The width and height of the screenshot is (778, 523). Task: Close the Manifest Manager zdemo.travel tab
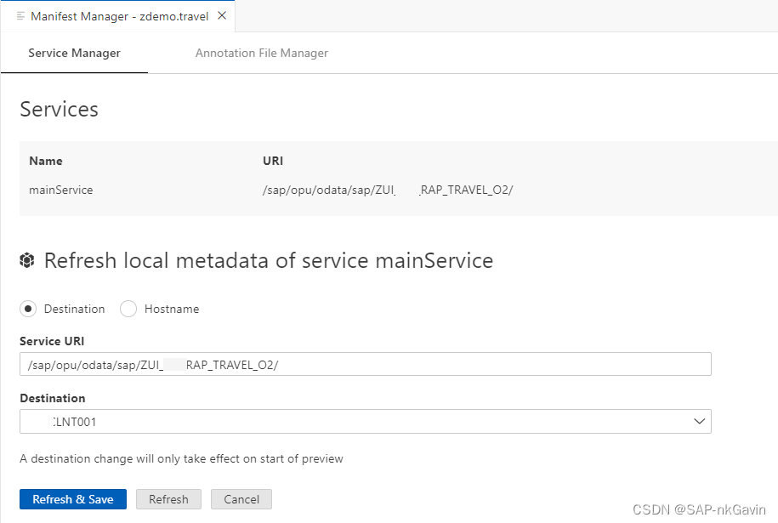click(221, 14)
